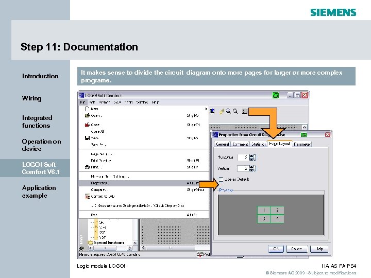Click the Help button in Properties dialog
The image size is (371, 278).
[319, 249]
